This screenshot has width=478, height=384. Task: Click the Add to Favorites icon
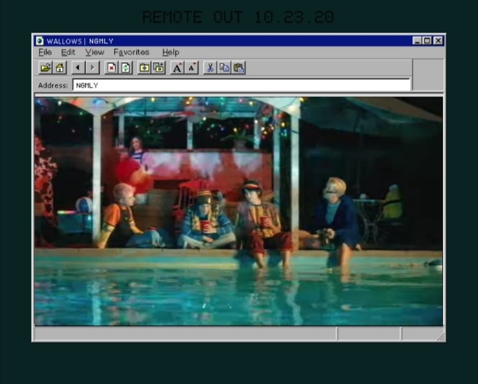159,68
